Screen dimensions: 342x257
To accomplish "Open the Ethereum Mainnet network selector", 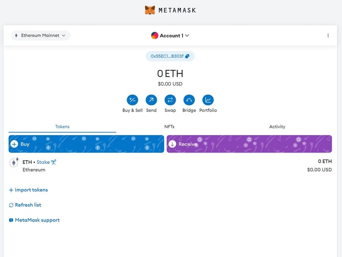I will (x=40, y=35).
